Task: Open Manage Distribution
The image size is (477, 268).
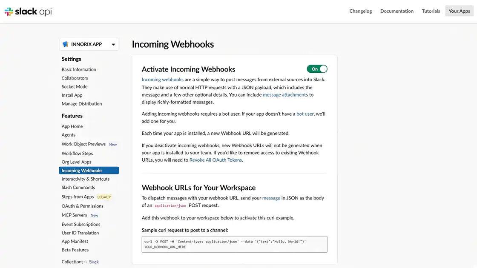Action: (81, 104)
